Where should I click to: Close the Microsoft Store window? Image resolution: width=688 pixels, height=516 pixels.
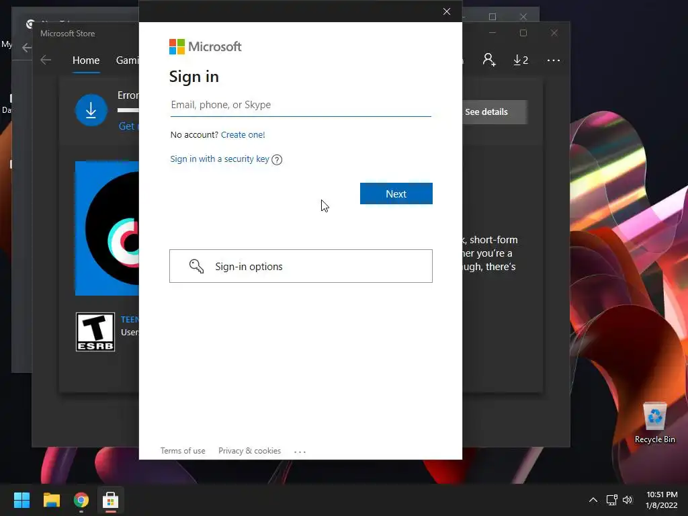(x=554, y=33)
